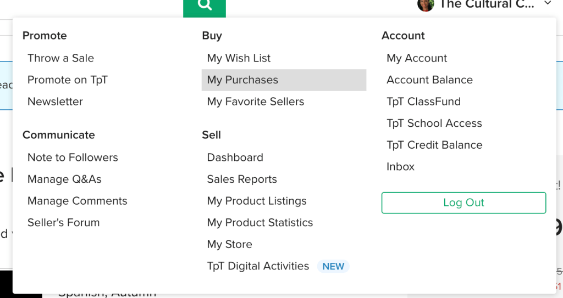Click the NEW badge beside Digital Activities
Screen dimensions: 563x298
(x=333, y=267)
